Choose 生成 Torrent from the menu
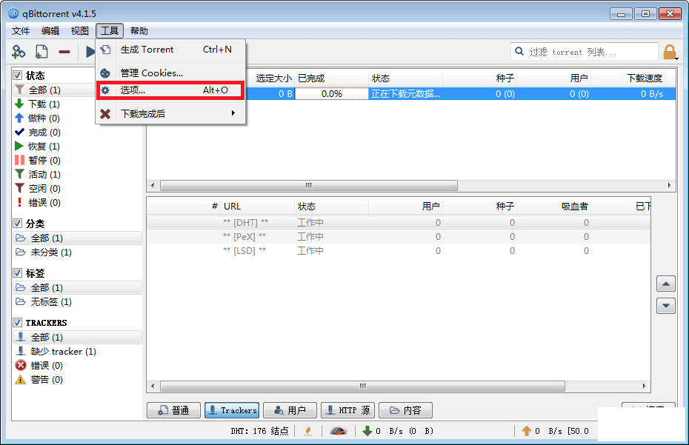Viewport: 689px width, 445px height. (170, 50)
